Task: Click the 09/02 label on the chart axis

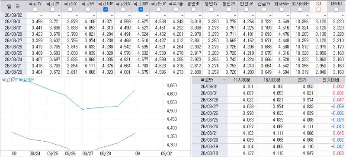Action: (166, 153)
